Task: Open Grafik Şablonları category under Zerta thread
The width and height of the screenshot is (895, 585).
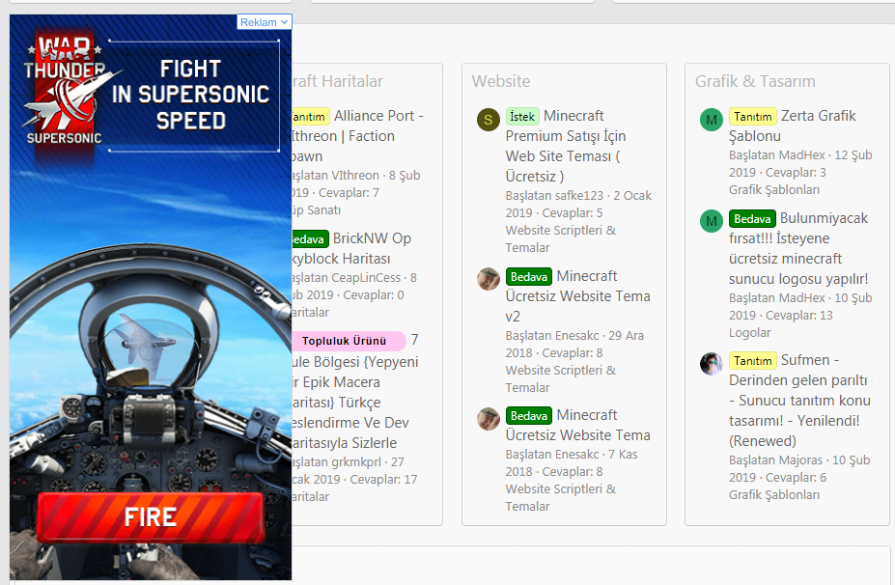Action: point(774,190)
